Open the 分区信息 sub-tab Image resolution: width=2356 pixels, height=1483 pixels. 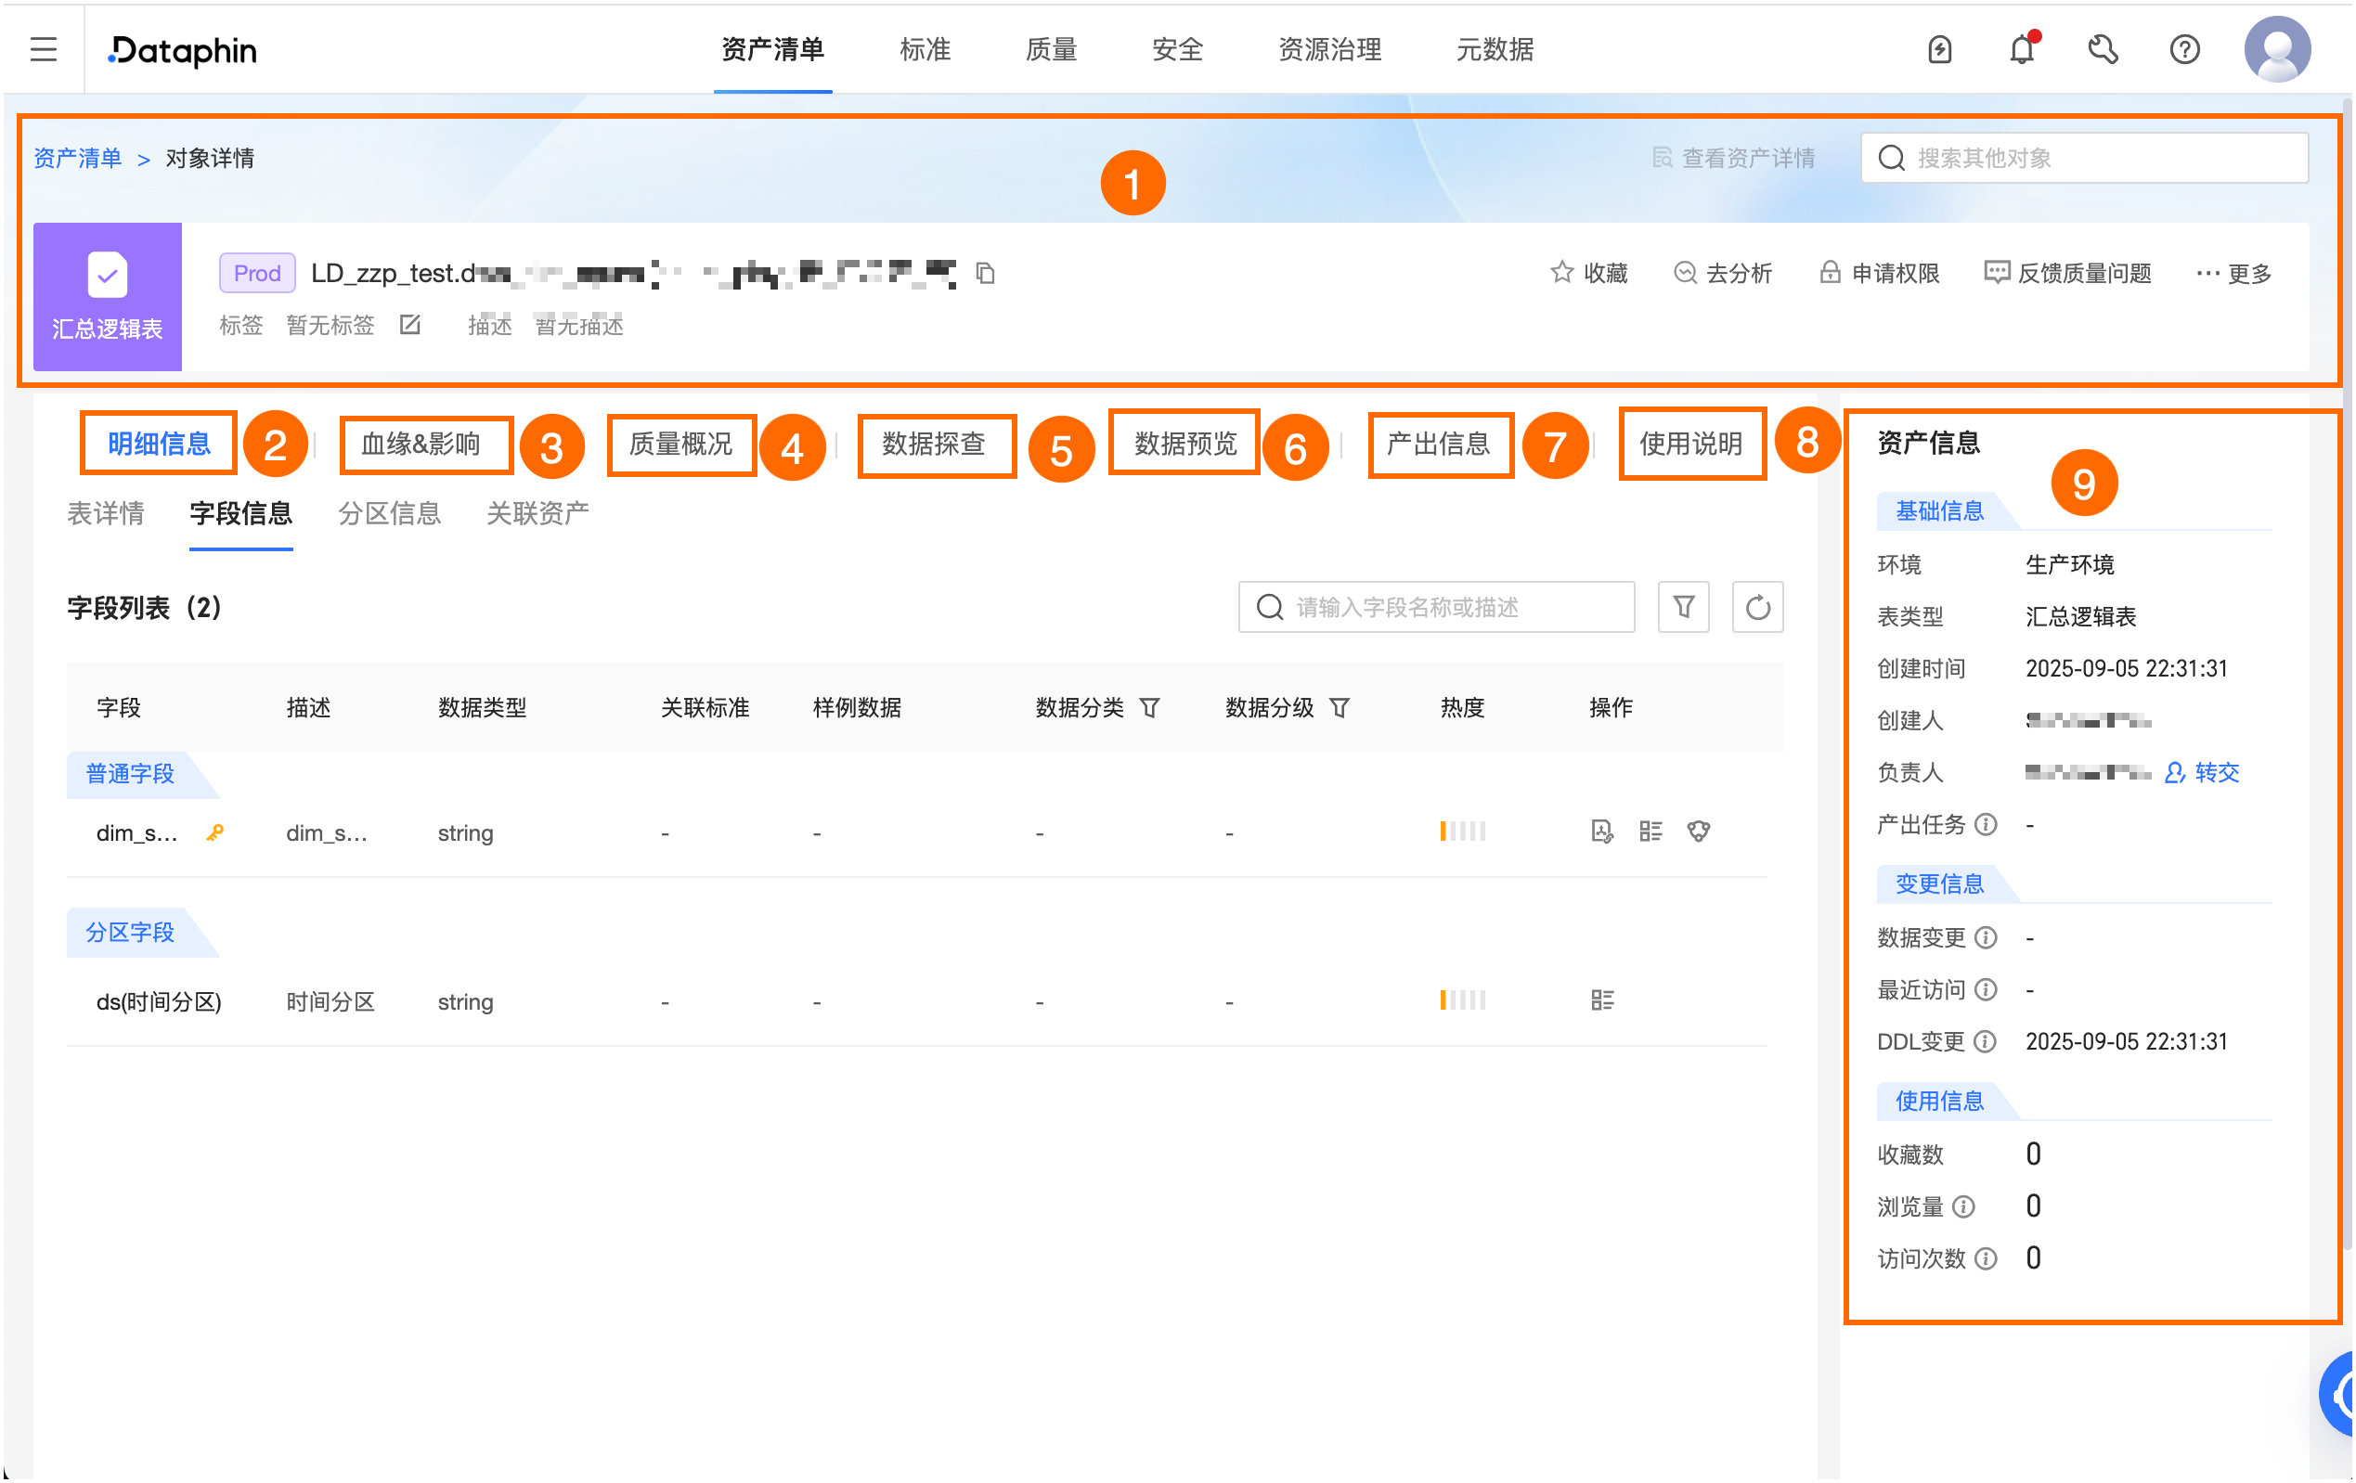389,513
